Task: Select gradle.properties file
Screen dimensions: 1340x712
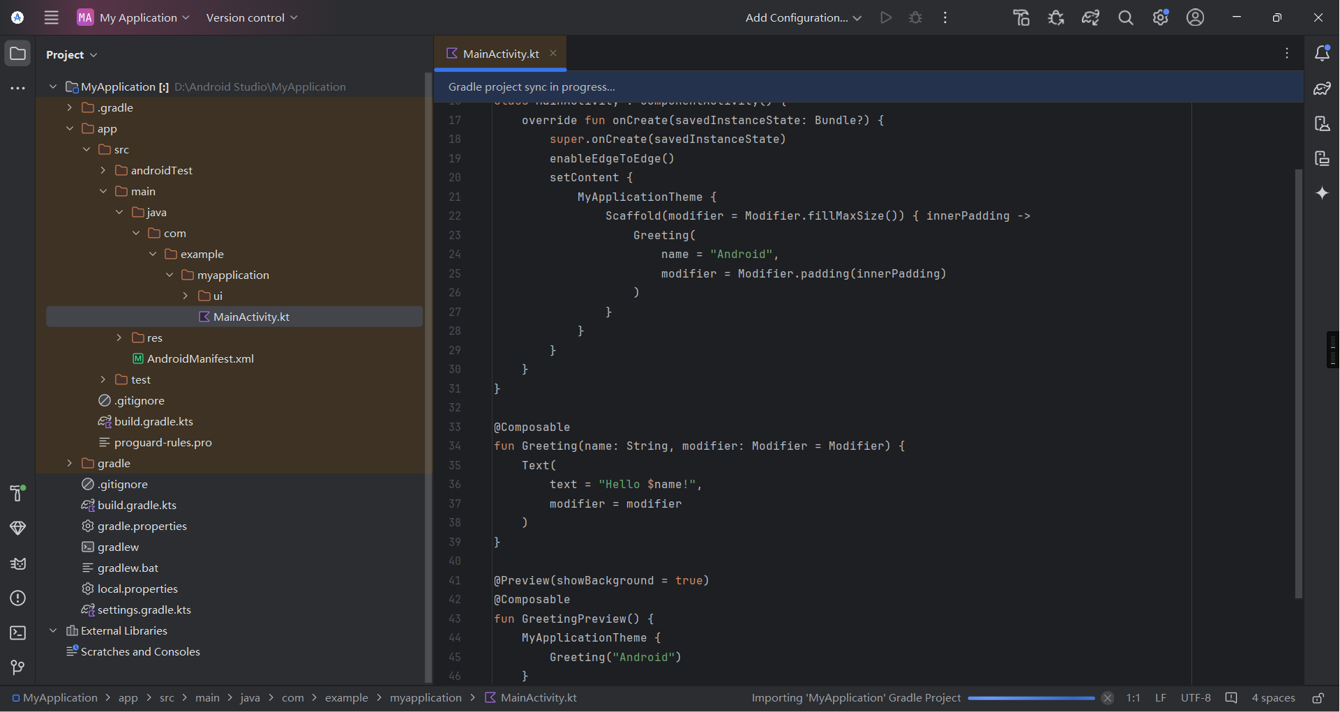Action: [x=134, y=526]
